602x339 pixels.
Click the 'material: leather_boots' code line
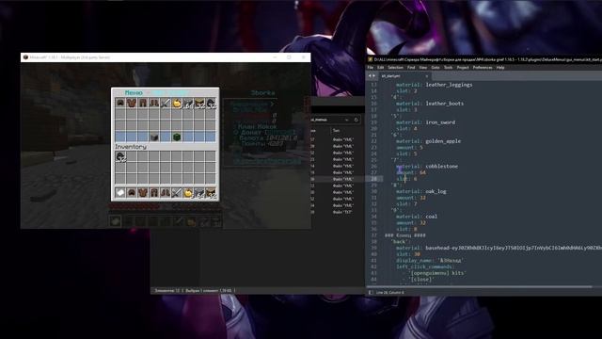pos(430,104)
